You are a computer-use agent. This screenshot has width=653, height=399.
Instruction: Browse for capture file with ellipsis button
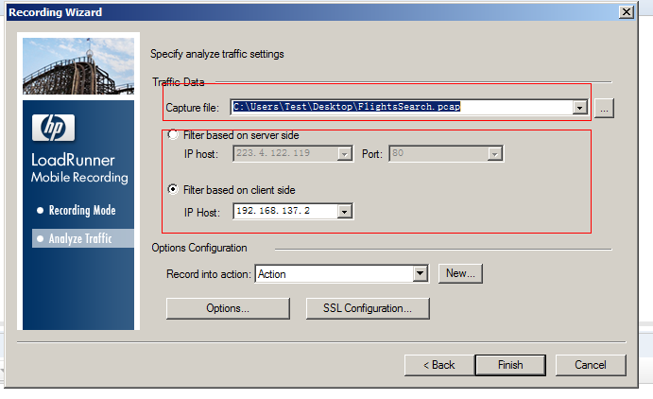(x=604, y=109)
